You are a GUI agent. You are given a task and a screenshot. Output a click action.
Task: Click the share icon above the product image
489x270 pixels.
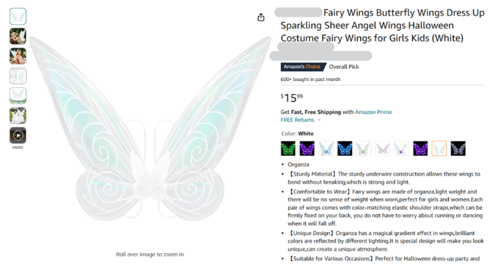(x=261, y=17)
